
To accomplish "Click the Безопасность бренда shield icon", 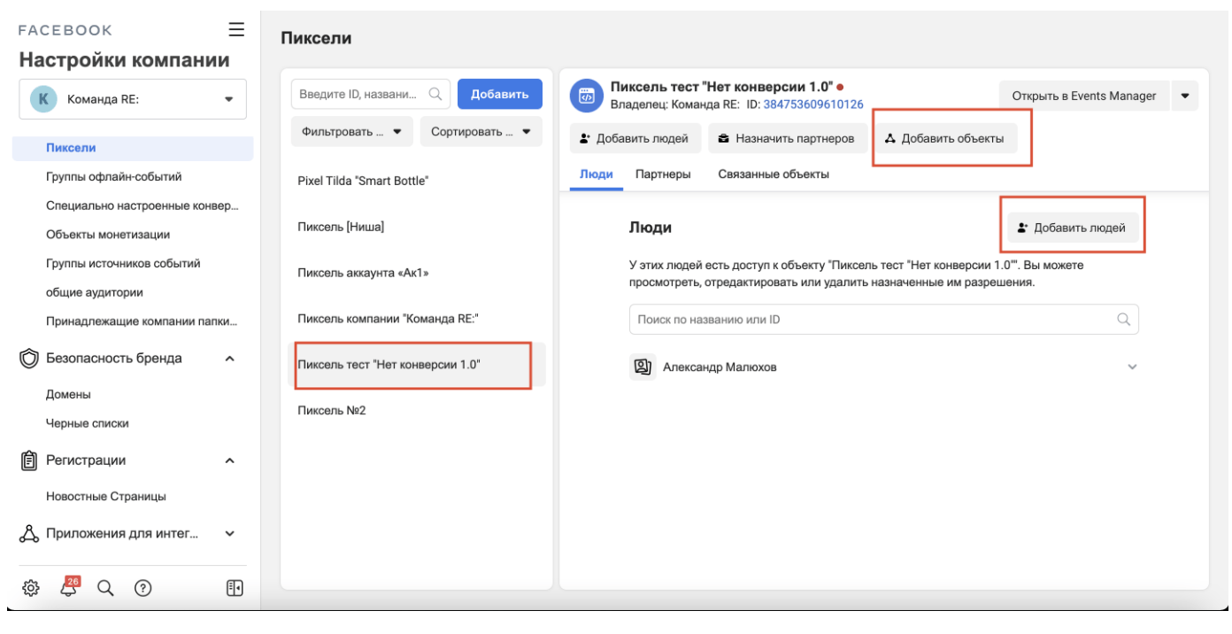I will tap(29, 359).
